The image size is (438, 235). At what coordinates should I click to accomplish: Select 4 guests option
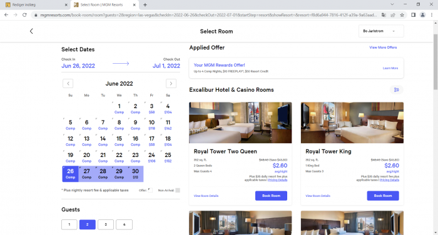(x=124, y=224)
